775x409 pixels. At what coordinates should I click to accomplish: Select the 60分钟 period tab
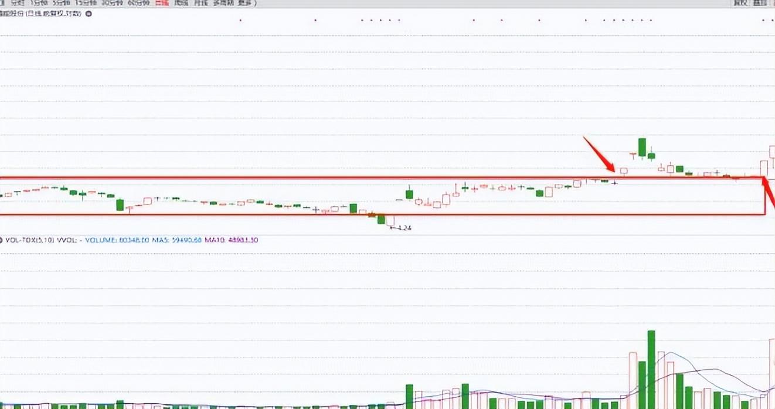point(138,3)
